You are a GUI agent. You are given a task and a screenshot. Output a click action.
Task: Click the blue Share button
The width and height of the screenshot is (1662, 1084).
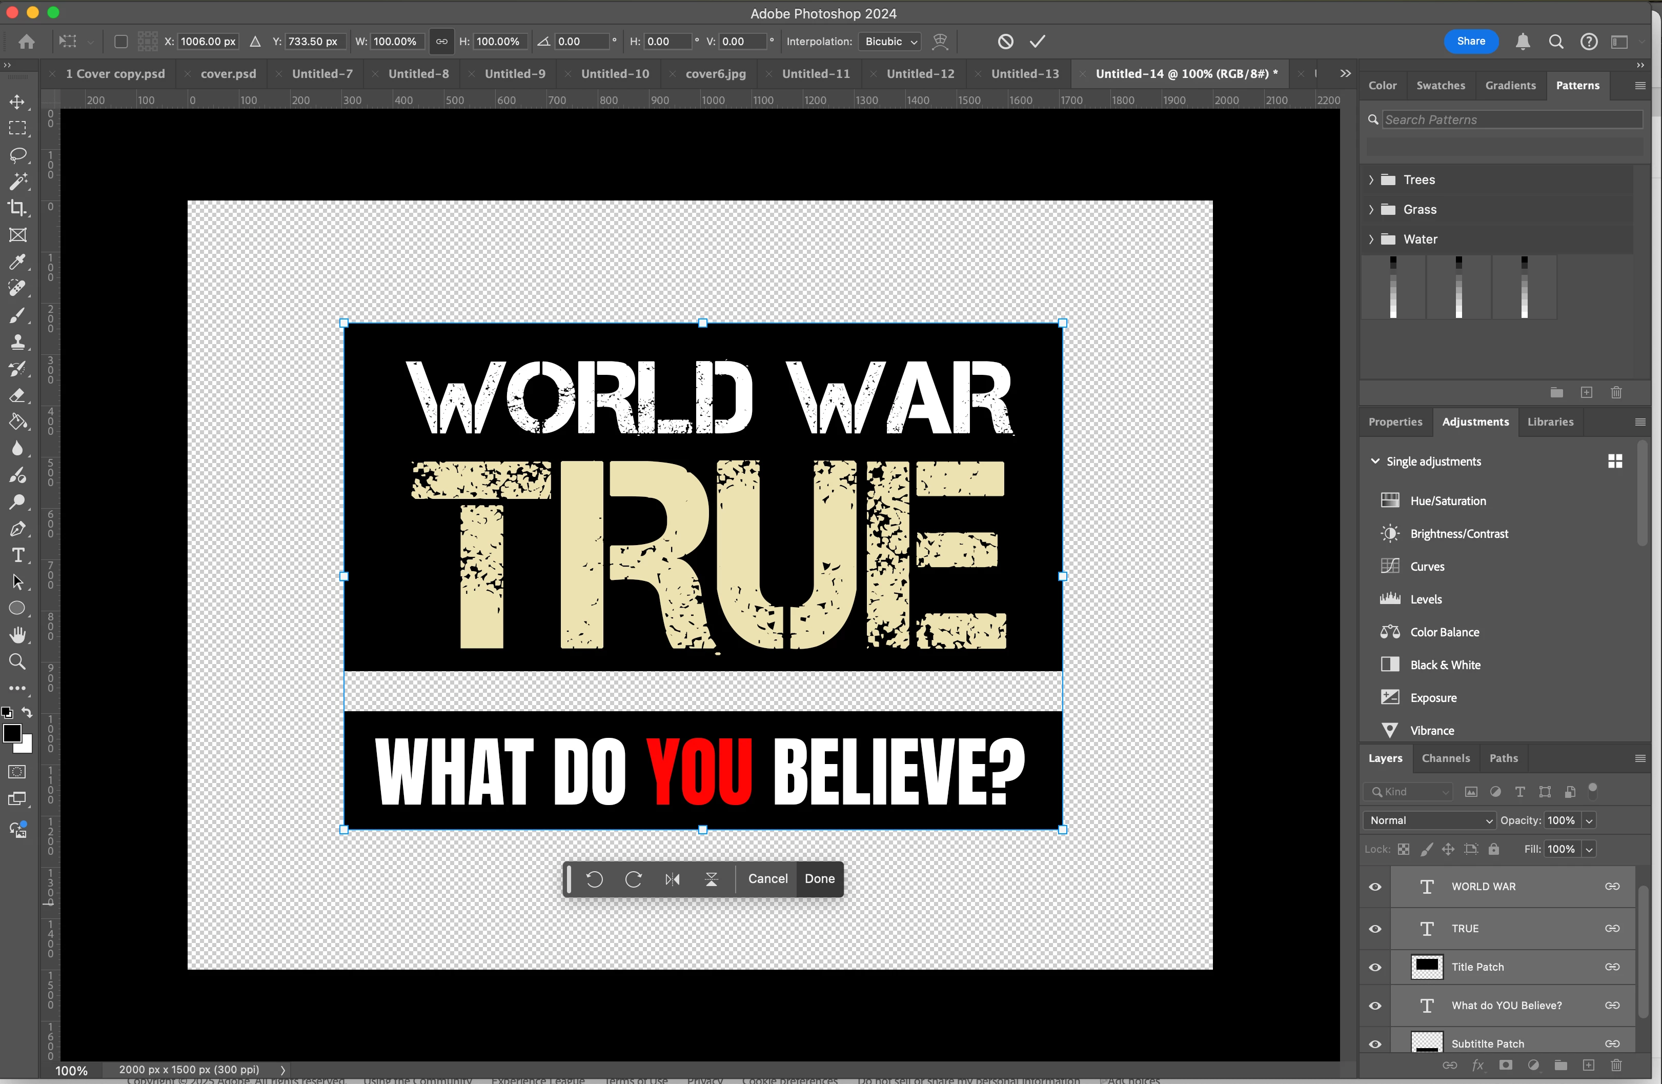coord(1470,42)
